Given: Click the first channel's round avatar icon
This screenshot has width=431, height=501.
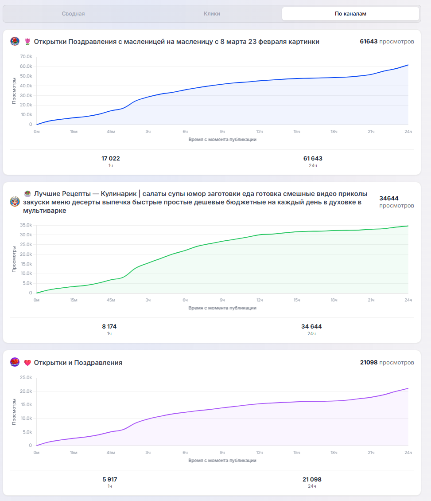Looking at the screenshot, I should 15,42.
